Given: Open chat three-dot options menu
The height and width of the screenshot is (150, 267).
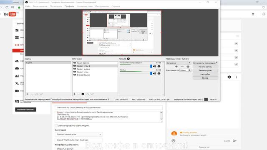Looking at the screenshot, I should pos(237,77).
